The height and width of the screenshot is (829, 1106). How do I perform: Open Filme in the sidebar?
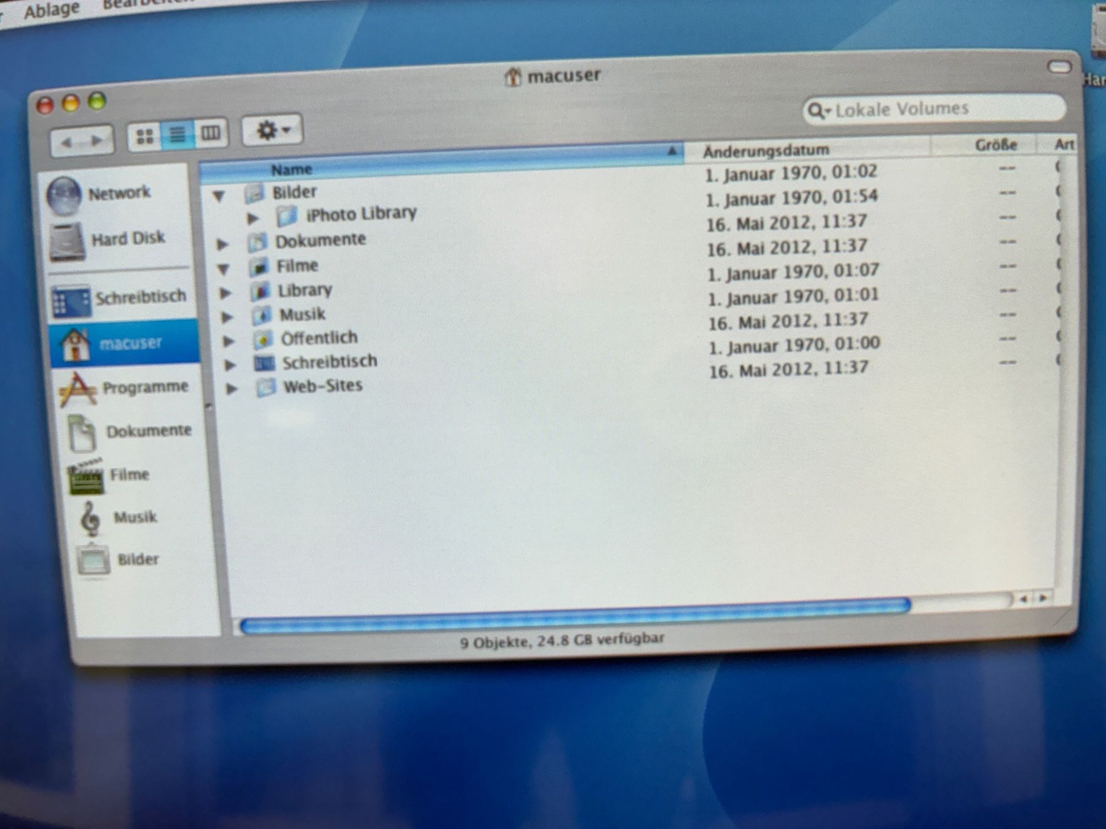pyautogui.click(x=111, y=475)
